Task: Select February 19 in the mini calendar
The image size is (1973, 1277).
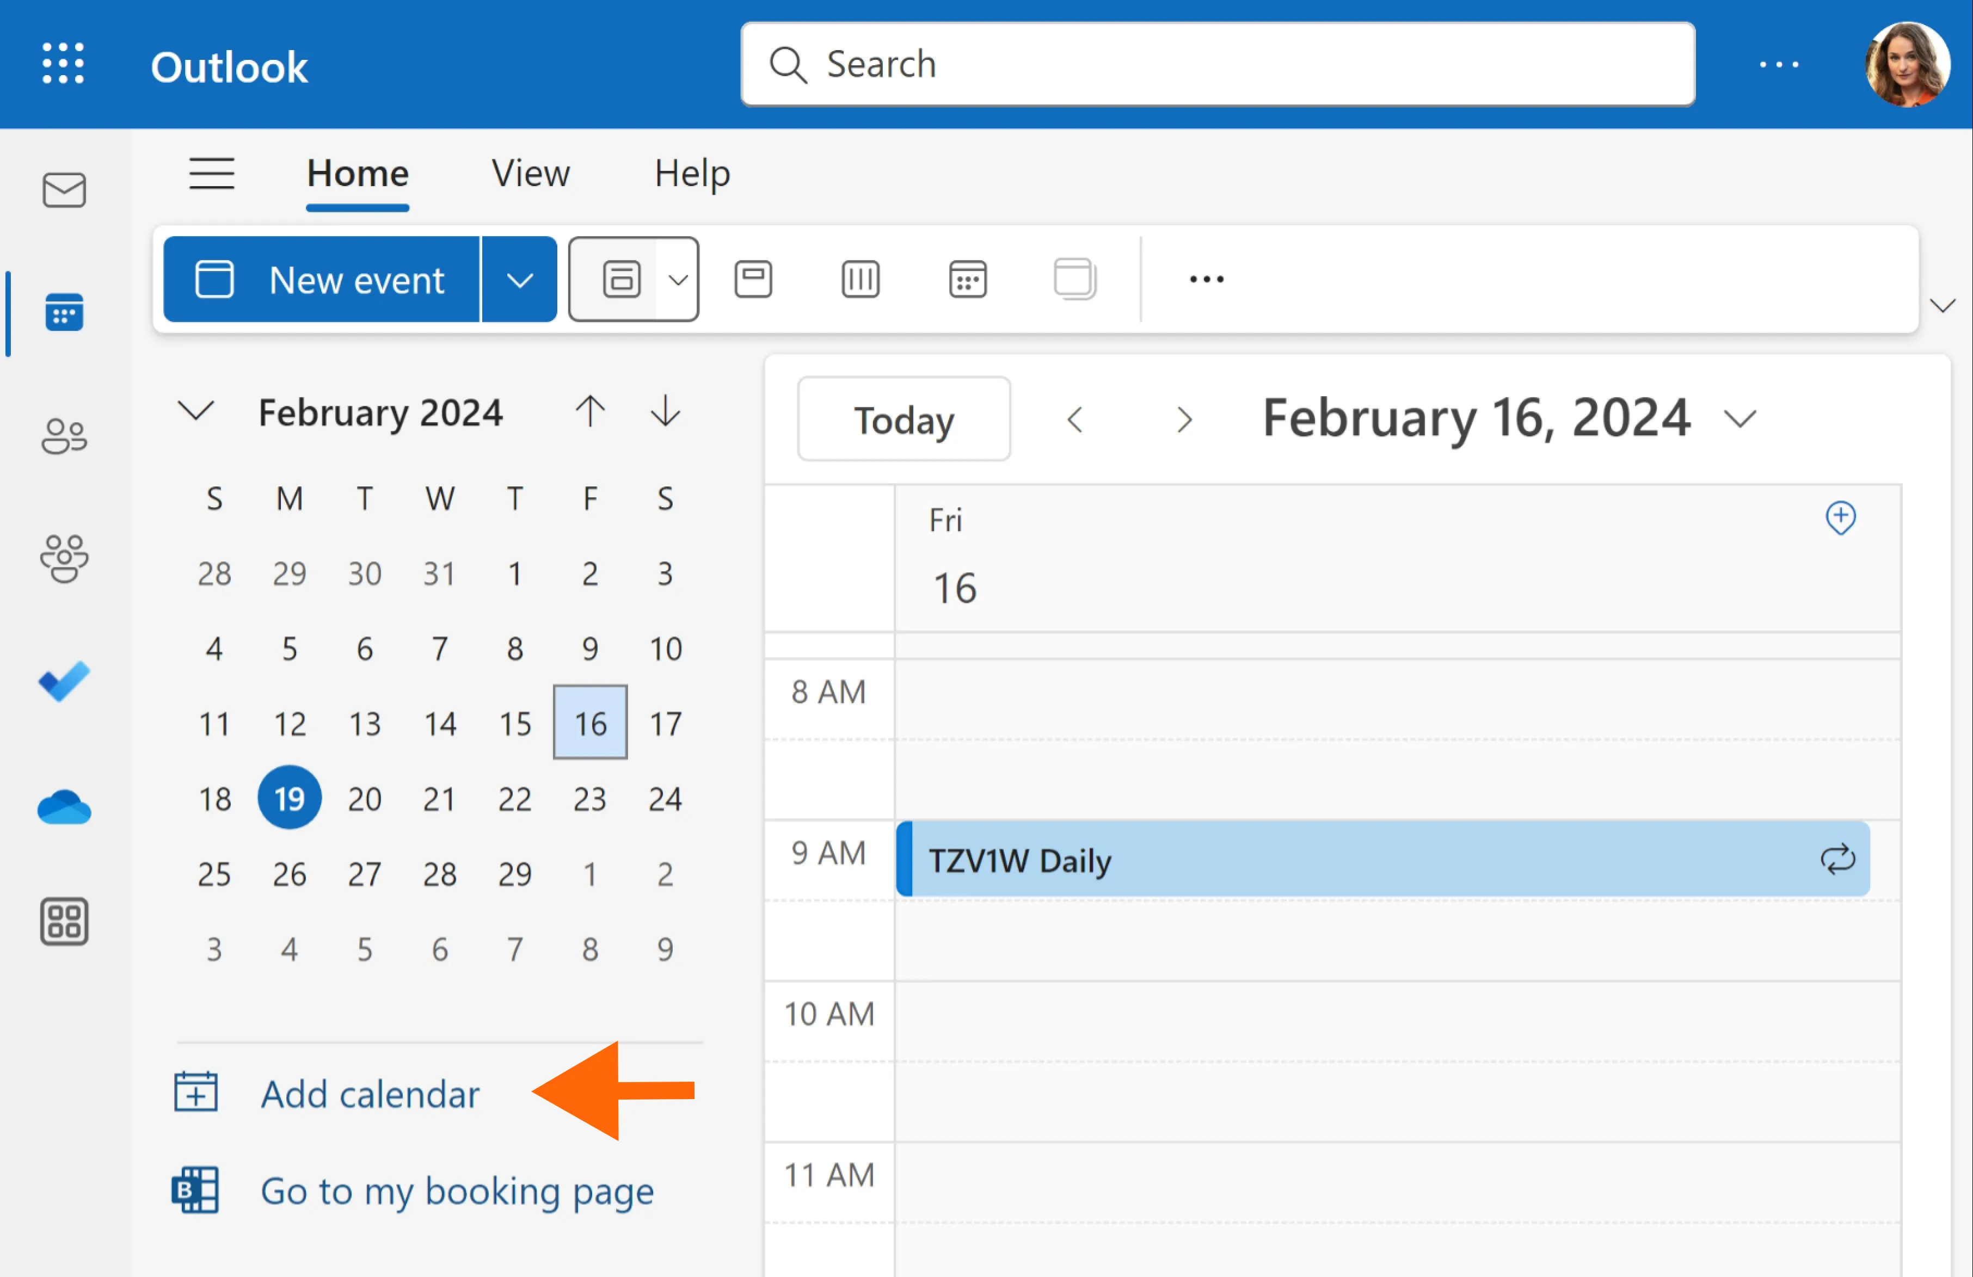Action: pos(290,797)
